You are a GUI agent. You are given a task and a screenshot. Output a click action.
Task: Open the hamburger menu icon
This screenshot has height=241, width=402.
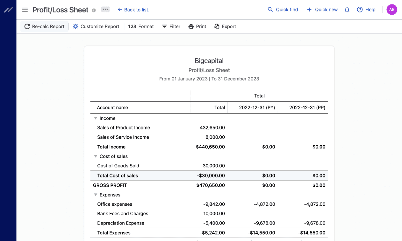(25, 10)
